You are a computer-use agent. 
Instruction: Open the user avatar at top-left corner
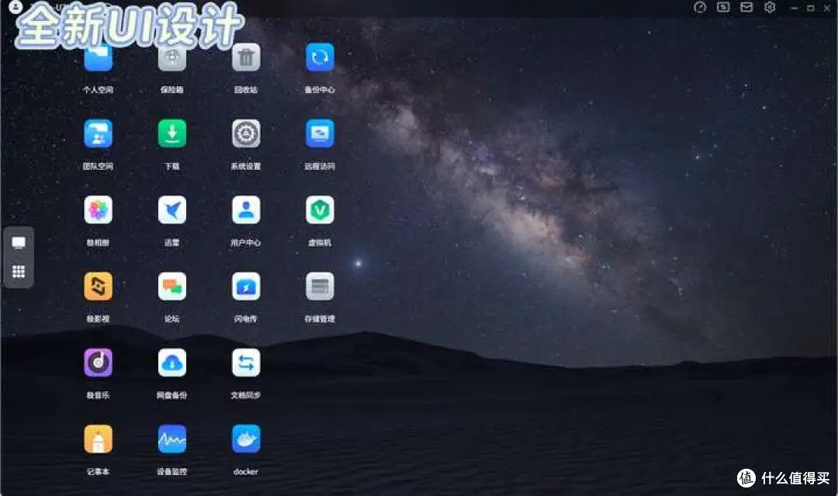tap(15, 7)
